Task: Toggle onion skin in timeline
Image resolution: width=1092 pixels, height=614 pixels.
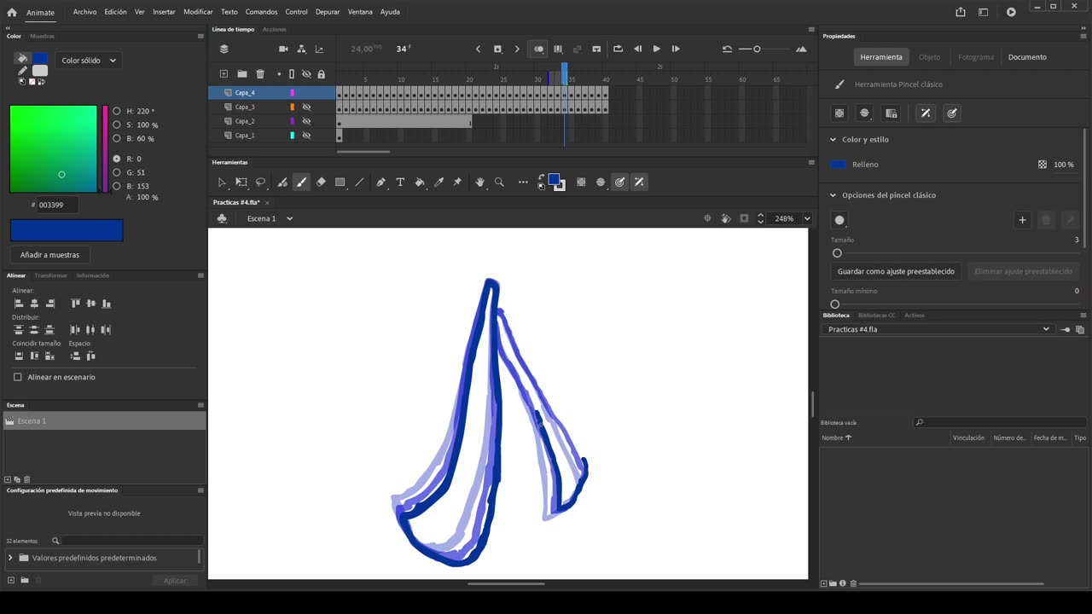Action: click(538, 49)
